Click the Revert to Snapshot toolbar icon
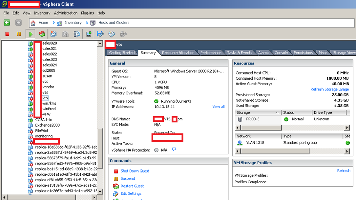The image size is (356, 200). [65, 34]
